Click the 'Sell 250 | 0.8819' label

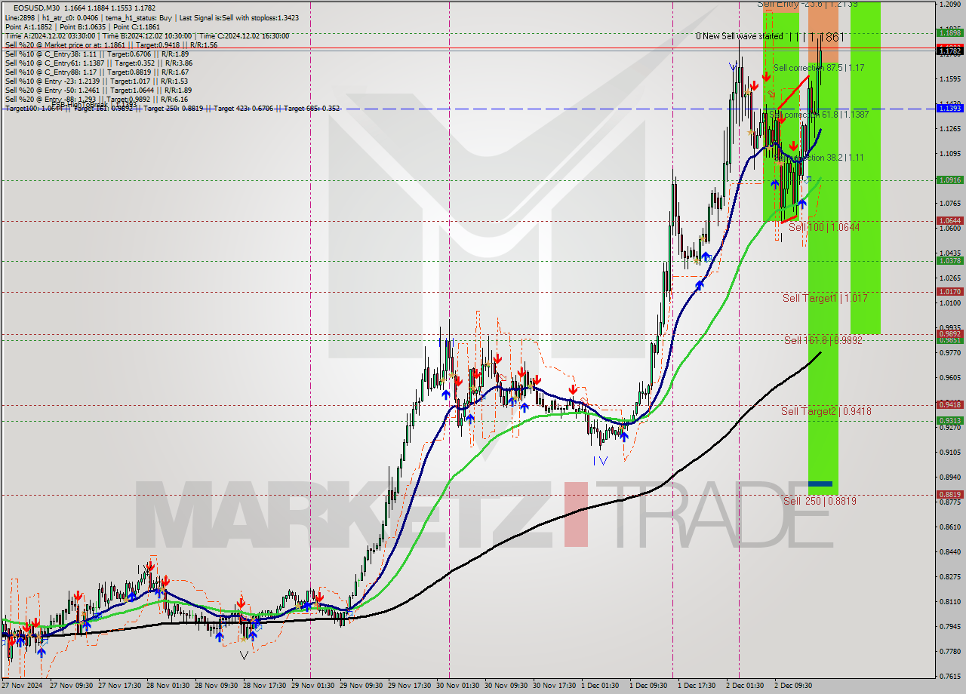(x=820, y=501)
